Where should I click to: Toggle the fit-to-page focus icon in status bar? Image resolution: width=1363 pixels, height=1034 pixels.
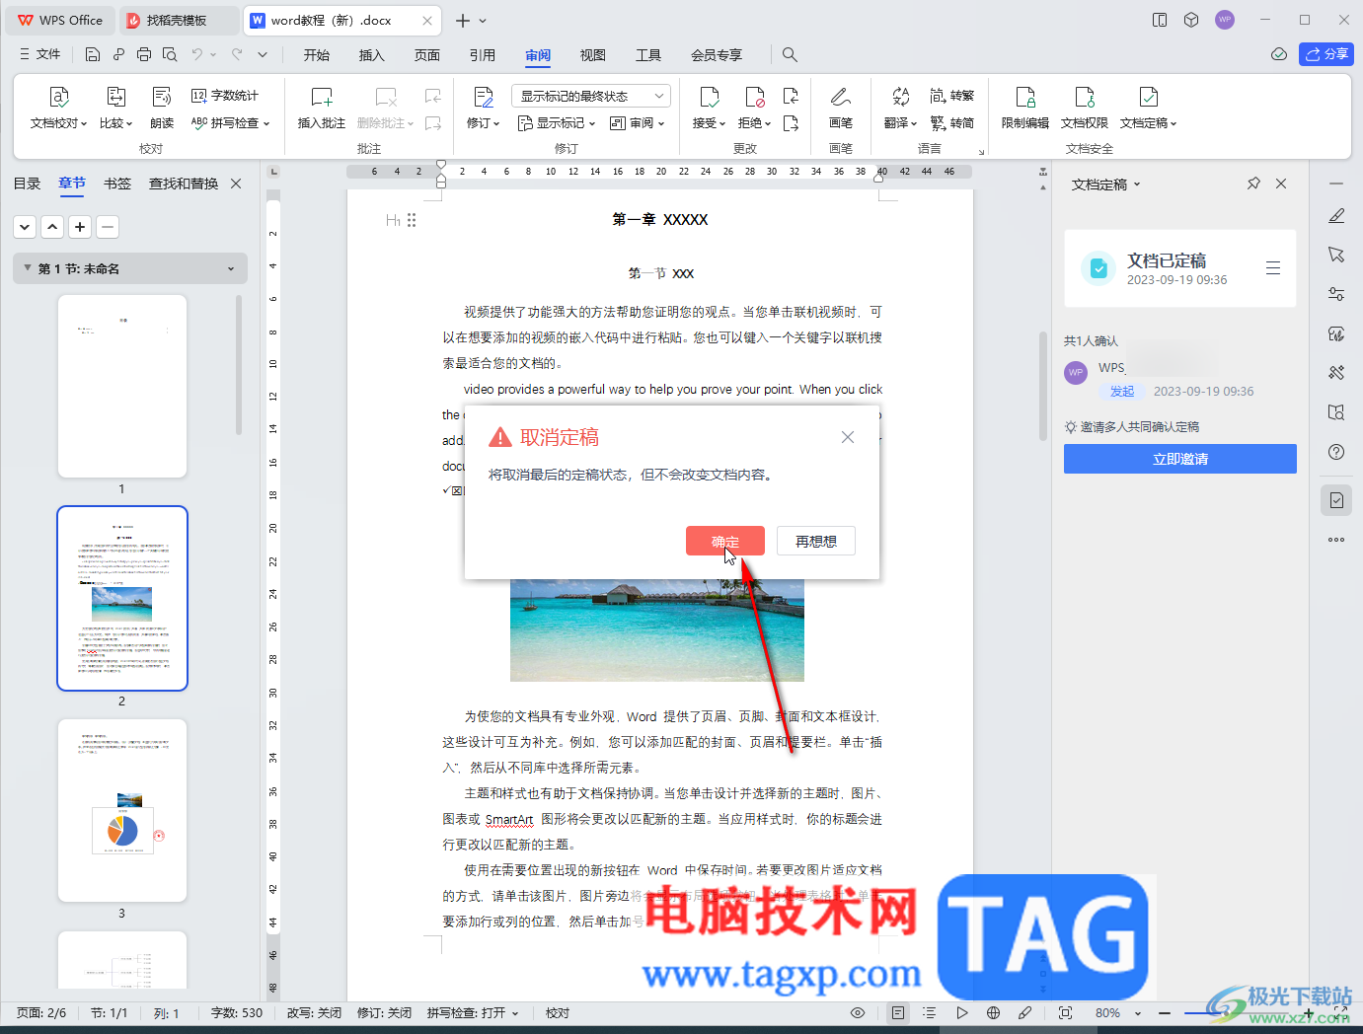pyautogui.click(x=1065, y=1013)
